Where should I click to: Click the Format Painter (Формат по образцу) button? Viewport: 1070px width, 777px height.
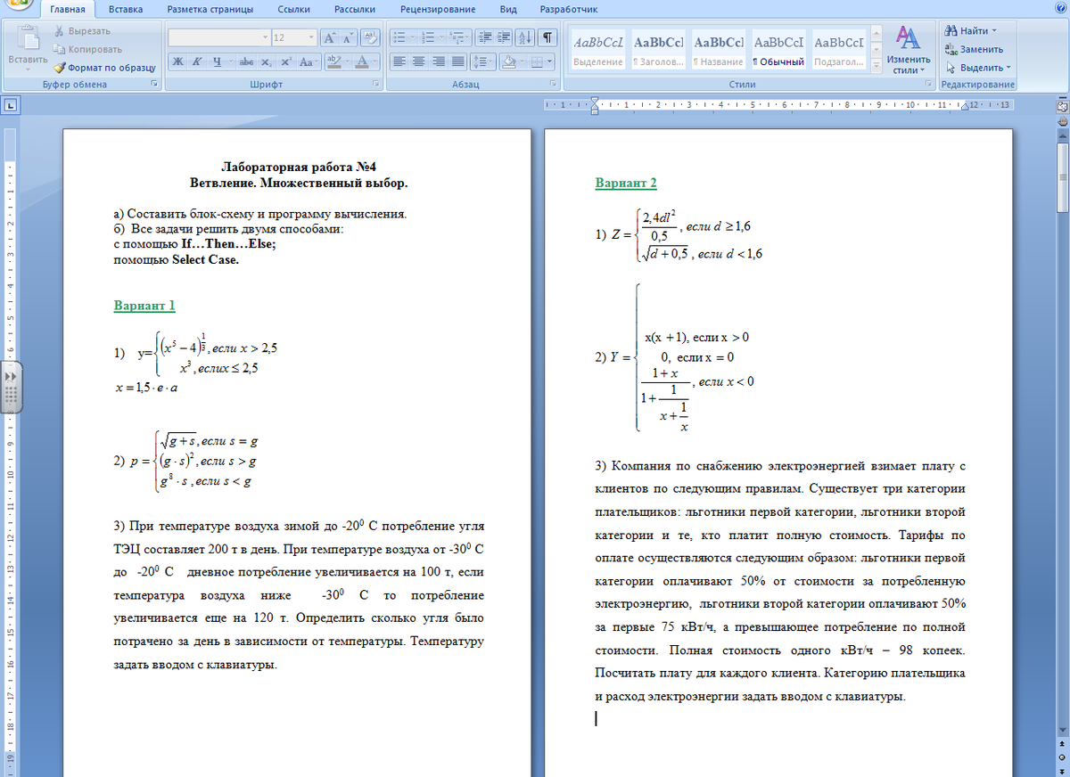click(104, 67)
